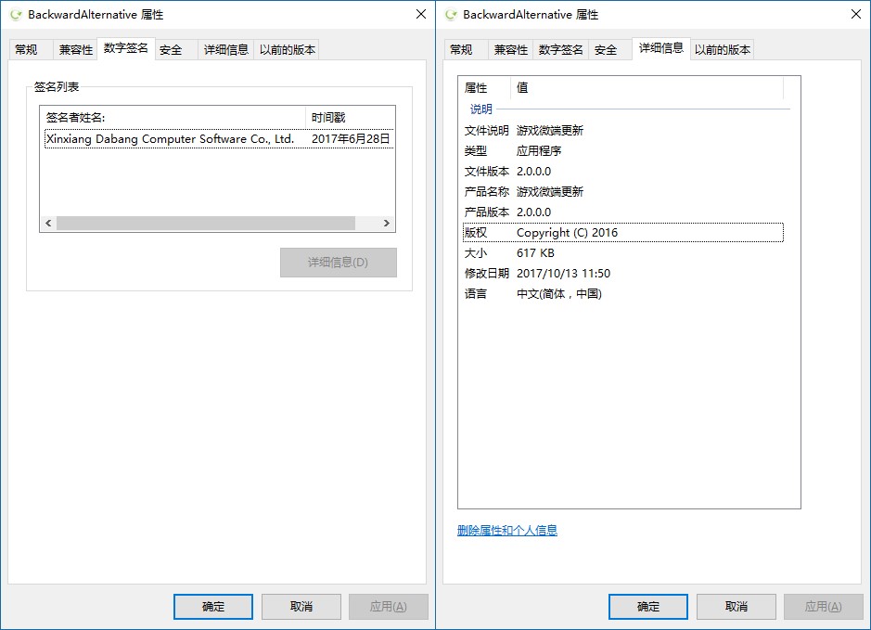Click the green program icon on left title bar
Screen dimensions: 871x630
pyautogui.click(x=14, y=14)
